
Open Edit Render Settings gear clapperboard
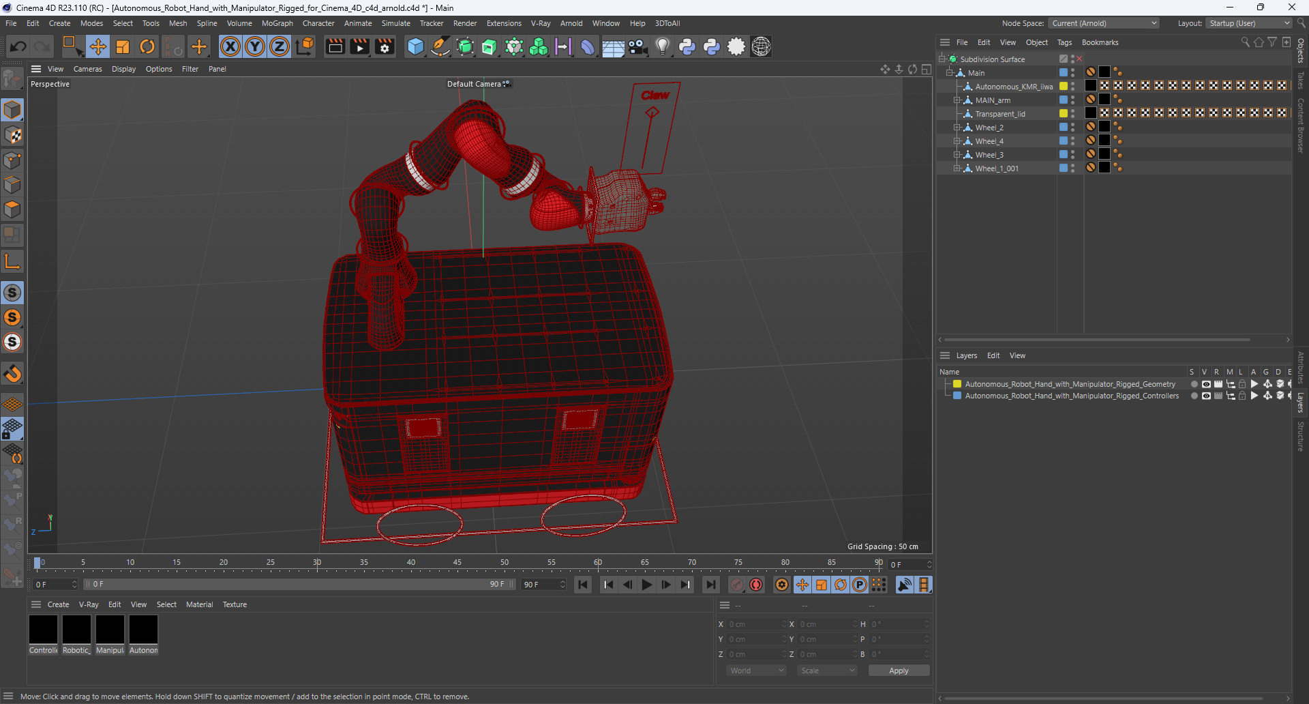(x=385, y=46)
